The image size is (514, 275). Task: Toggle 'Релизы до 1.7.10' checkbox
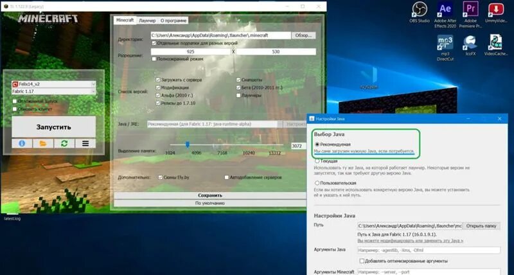point(157,103)
